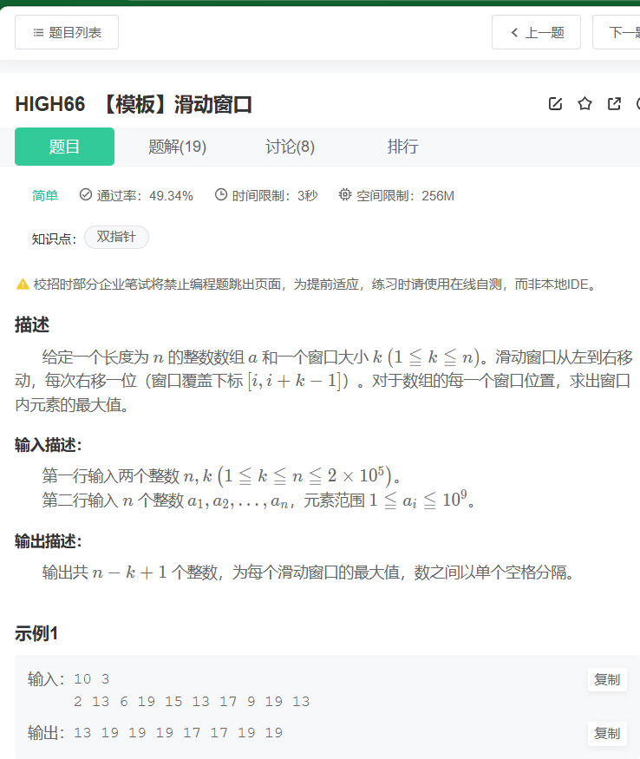Click the warning text about 在线自测

314,285
